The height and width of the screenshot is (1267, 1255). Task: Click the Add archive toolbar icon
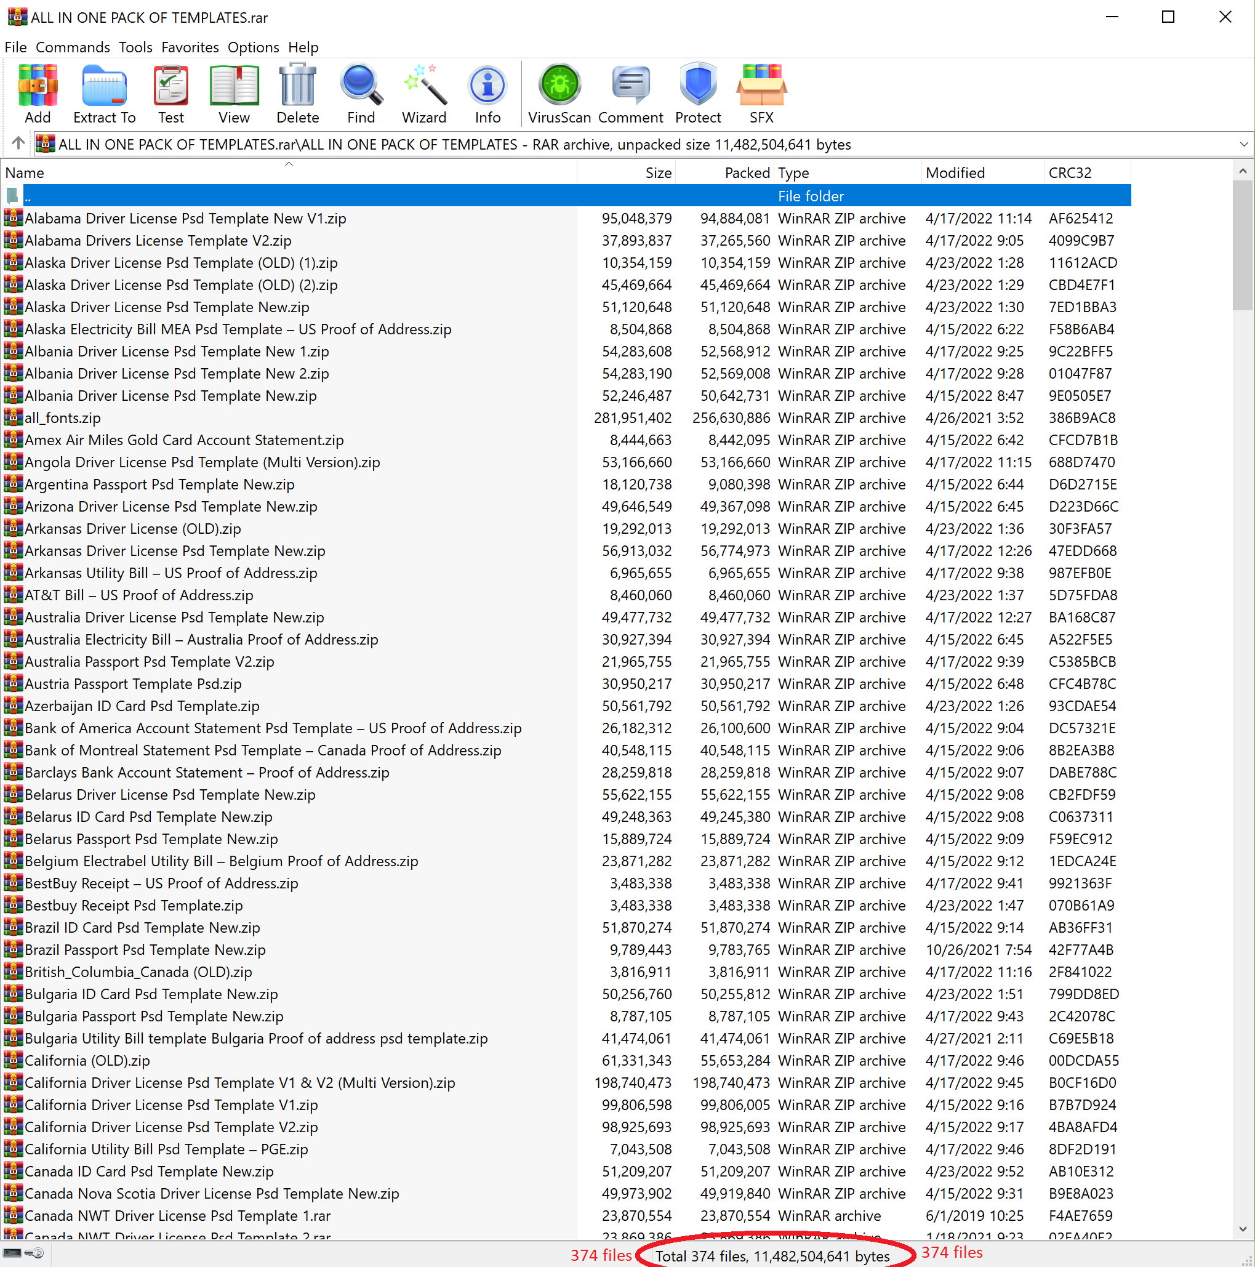38,92
